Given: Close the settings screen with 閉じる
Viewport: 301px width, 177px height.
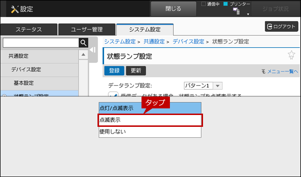Looking at the screenshot, I should (173, 9).
